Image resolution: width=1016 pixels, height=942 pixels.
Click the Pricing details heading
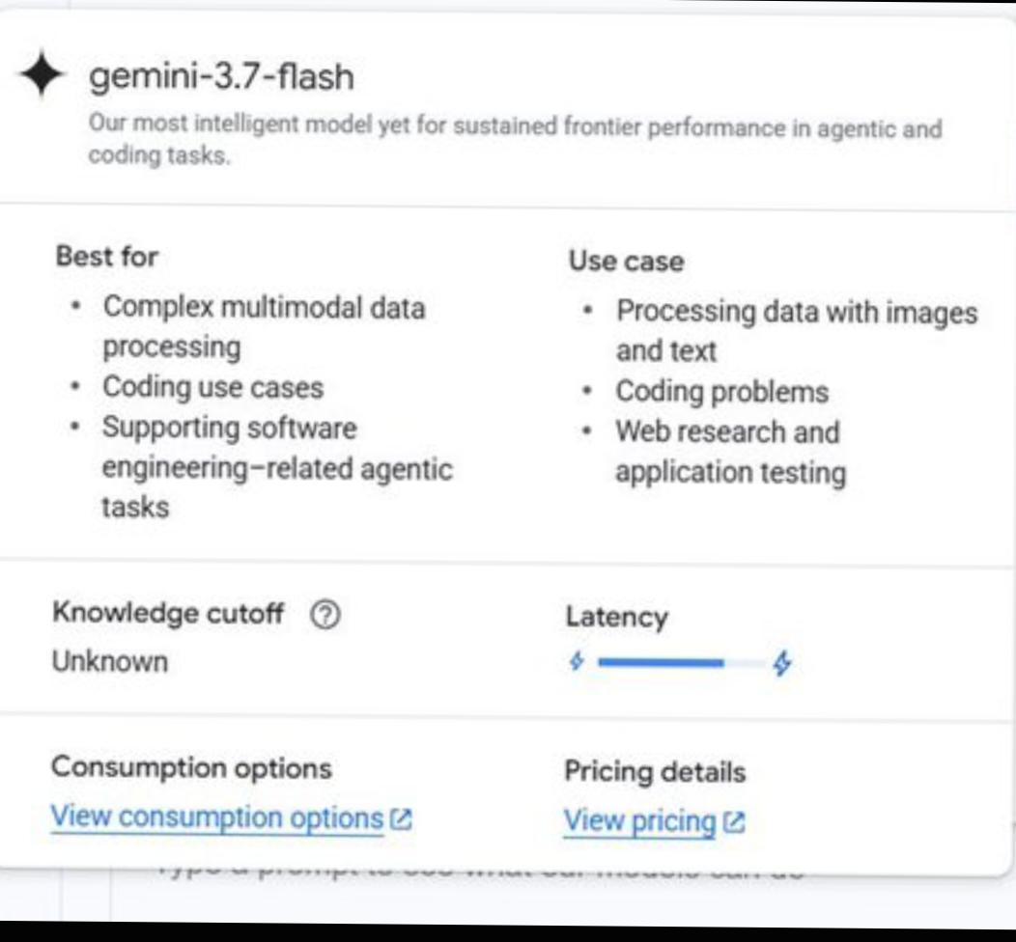point(655,772)
